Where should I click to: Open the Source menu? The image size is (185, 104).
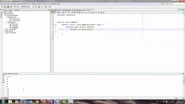(x=19, y=4)
